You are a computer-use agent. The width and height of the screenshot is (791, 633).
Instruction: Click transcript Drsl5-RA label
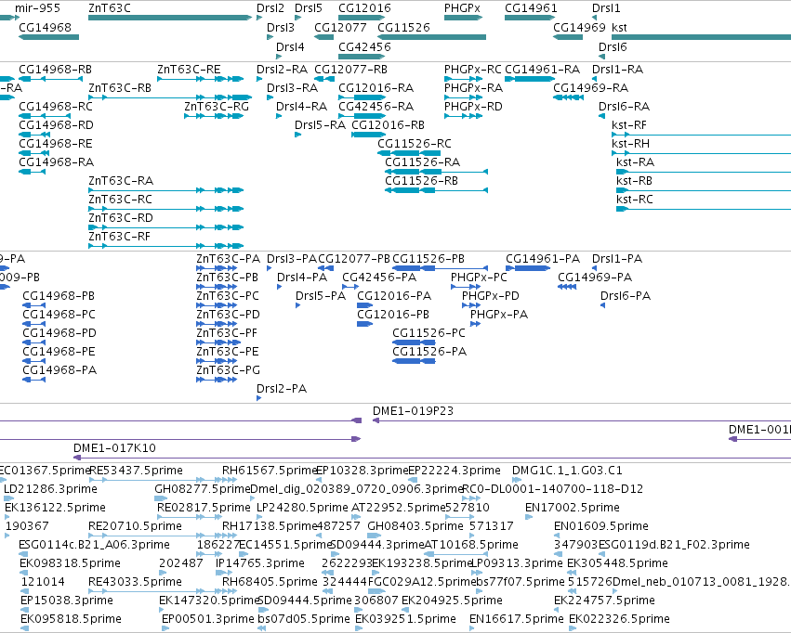(321, 125)
